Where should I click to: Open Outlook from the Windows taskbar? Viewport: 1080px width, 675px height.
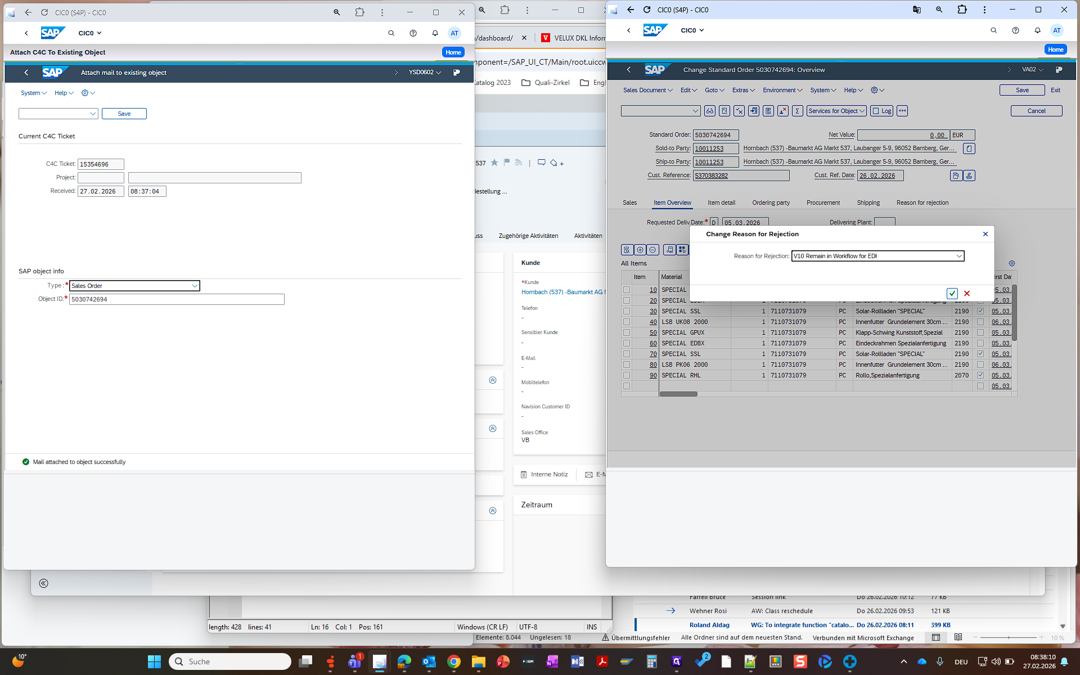[429, 661]
